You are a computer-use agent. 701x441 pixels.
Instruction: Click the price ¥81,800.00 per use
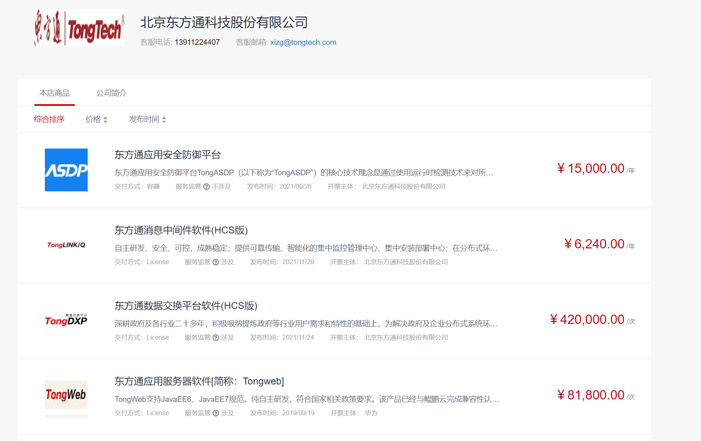point(596,395)
